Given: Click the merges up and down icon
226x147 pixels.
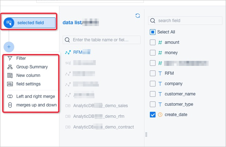Looking at the screenshot, I should pyautogui.click(x=10, y=105).
